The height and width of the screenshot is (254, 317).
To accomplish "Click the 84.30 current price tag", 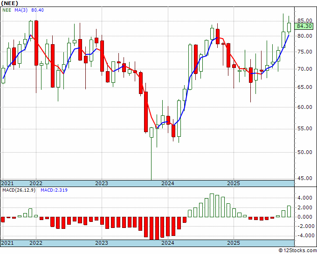I will pos(304,26).
